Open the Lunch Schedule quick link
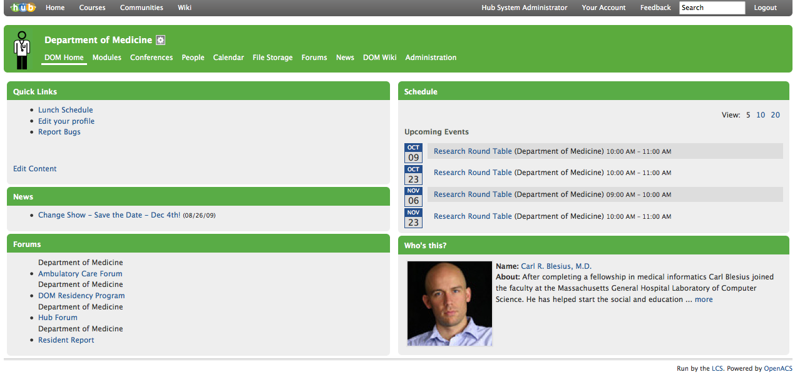This screenshot has height=387, width=795. pos(65,110)
